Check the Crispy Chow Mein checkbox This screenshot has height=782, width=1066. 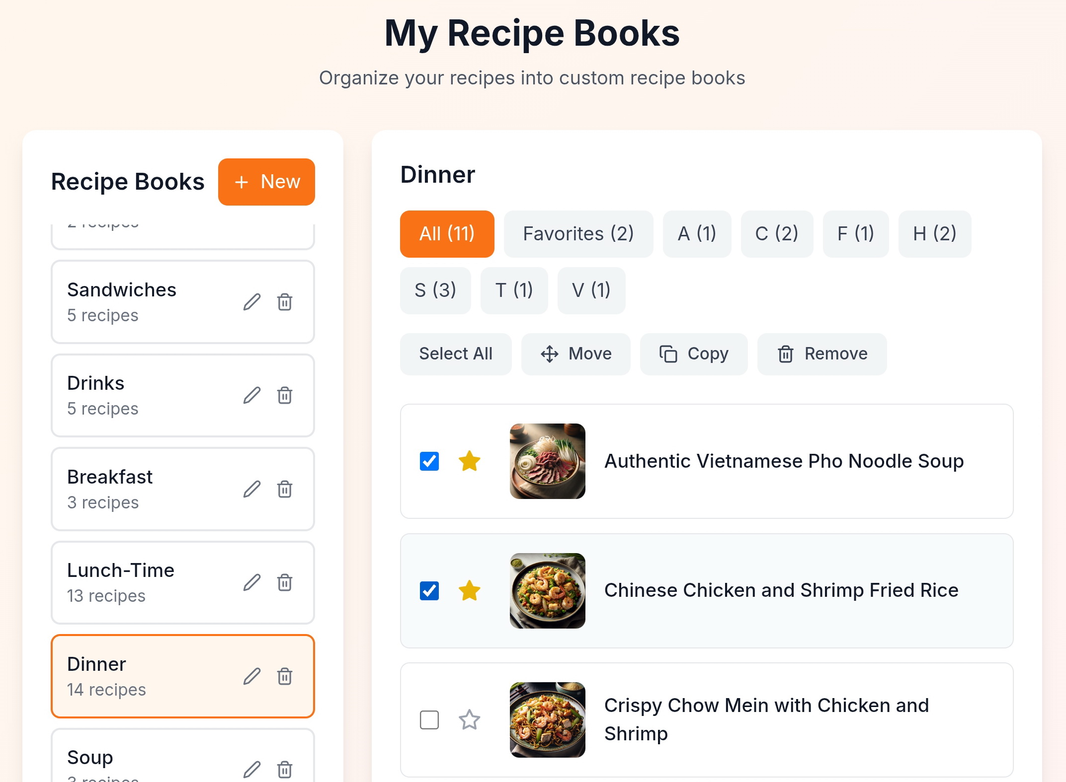429,720
